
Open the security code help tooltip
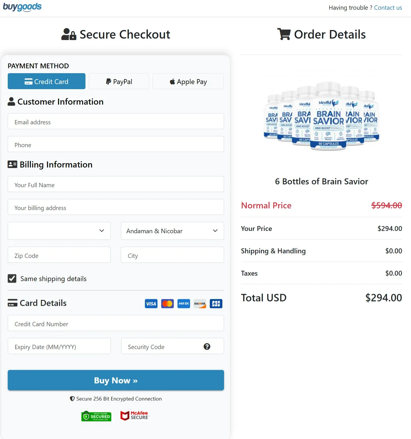(x=207, y=346)
